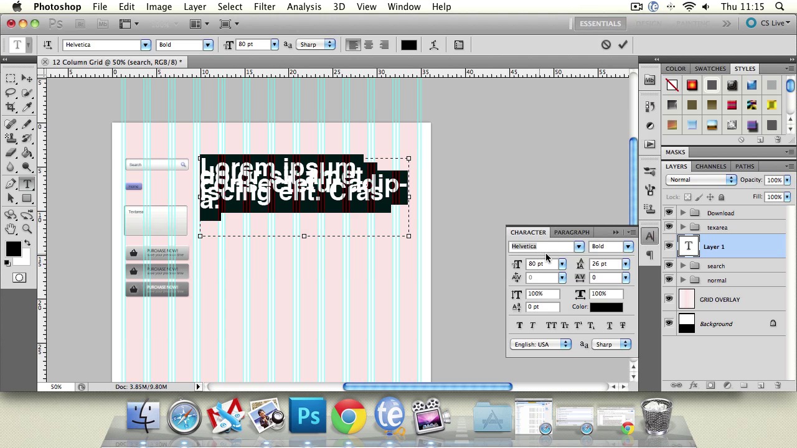
Task: Select the Eraser tool
Action: 11,152
